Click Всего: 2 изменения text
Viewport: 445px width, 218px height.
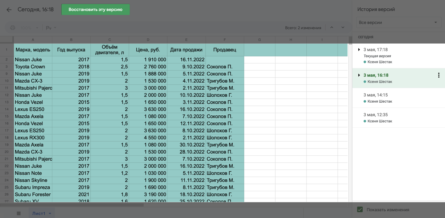[x=303, y=28]
